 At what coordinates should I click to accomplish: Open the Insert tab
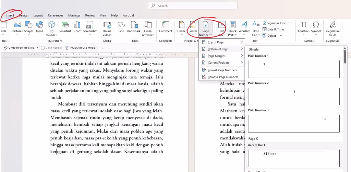point(10,15)
